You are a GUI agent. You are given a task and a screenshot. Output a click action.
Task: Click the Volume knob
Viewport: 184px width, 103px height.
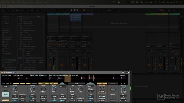point(123,89)
